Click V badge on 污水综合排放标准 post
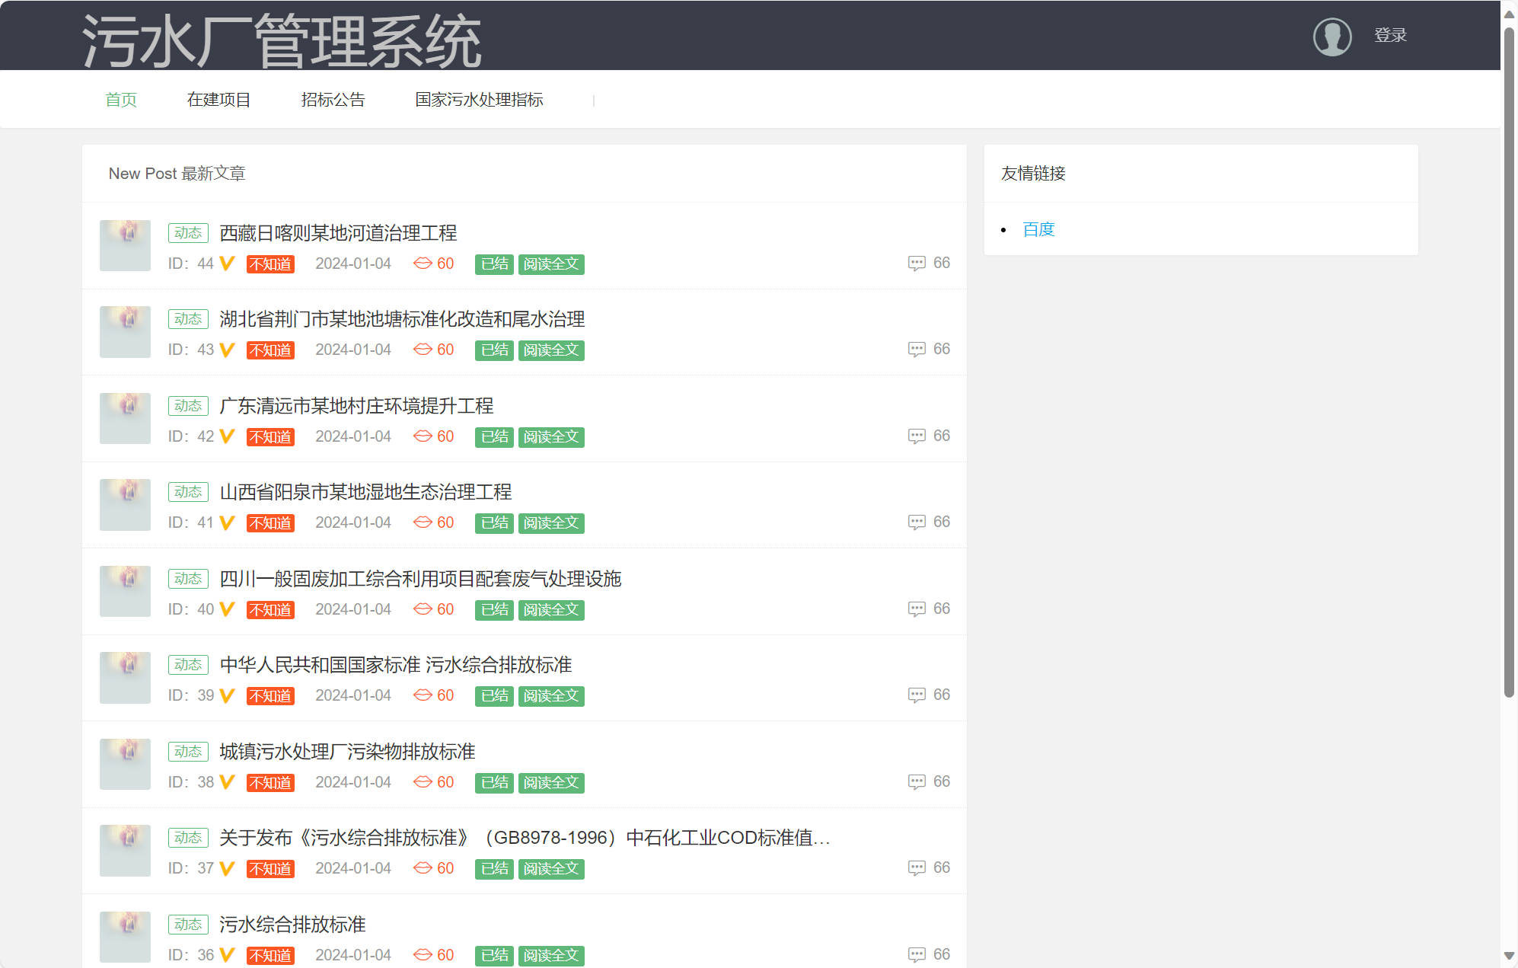 pyautogui.click(x=225, y=954)
